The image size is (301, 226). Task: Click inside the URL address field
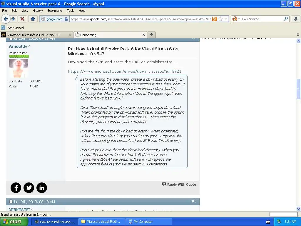141,19
